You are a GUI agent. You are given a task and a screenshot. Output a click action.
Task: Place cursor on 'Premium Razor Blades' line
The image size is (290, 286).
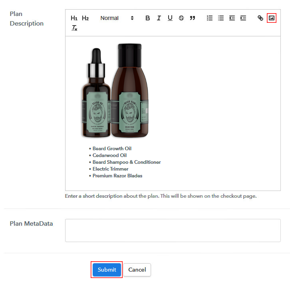point(117,176)
